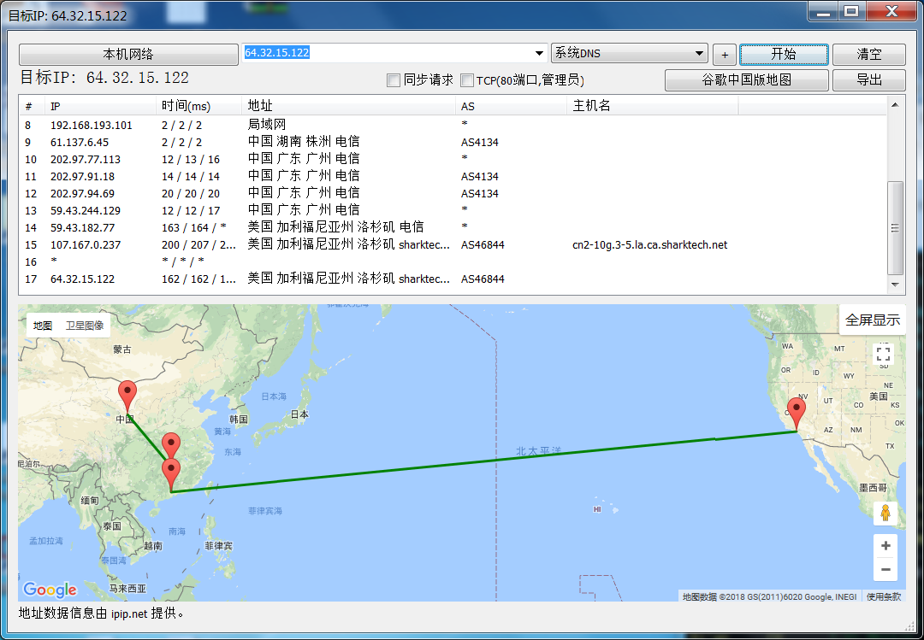Click the 清空 clear button

(868, 55)
